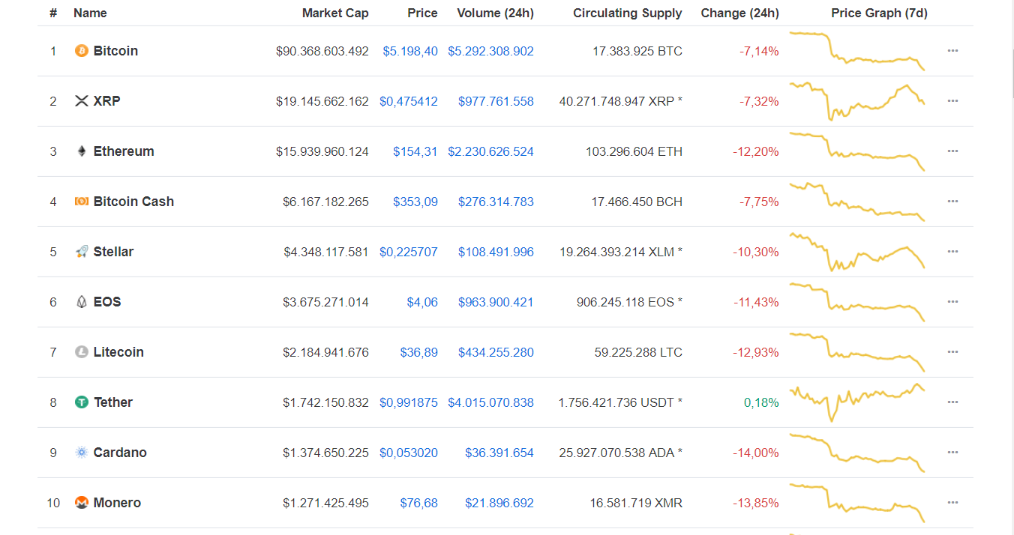Open the Litecoin name link
This screenshot has height=535, width=1014.
[x=118, y=351]
